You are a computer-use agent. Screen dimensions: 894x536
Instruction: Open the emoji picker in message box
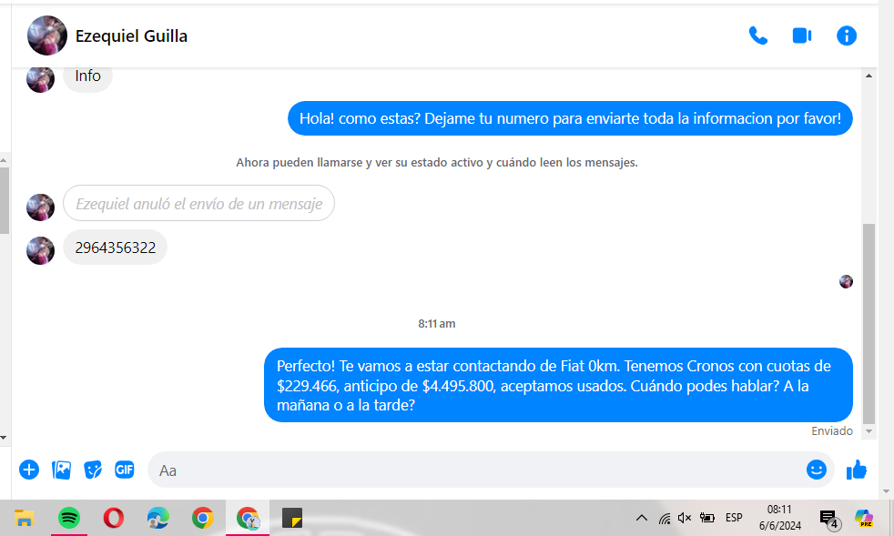[x=816, y=470]
